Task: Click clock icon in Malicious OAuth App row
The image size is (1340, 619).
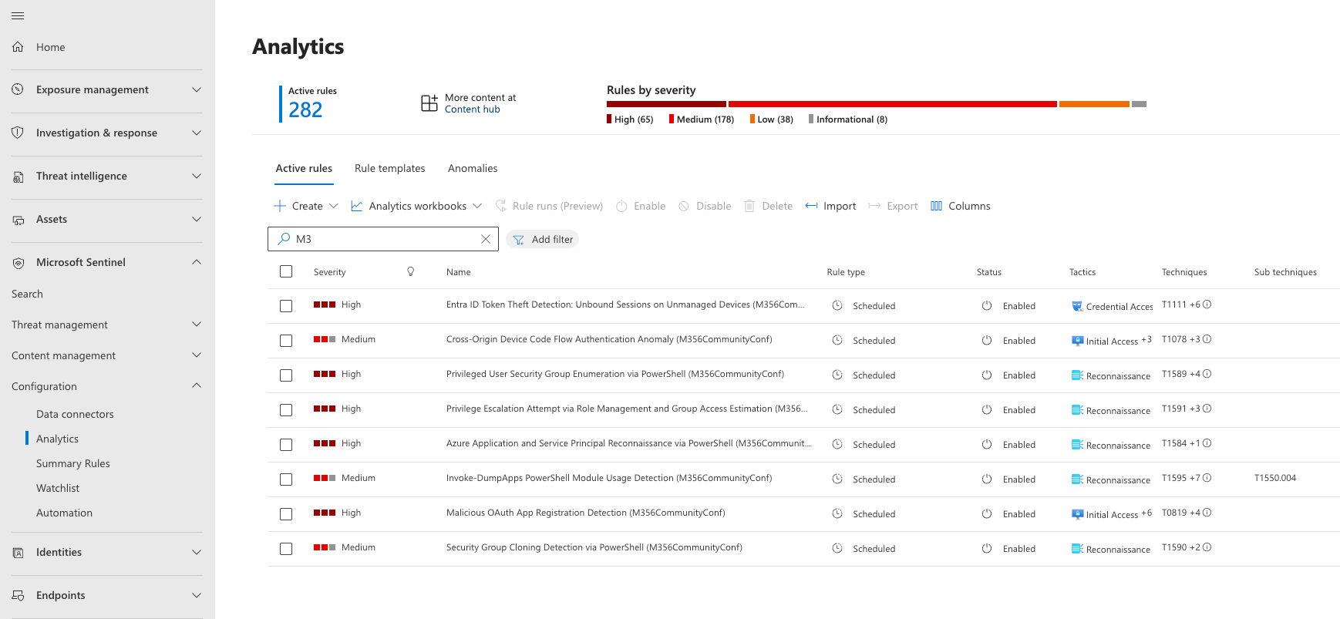Action: tap(837, 514)
